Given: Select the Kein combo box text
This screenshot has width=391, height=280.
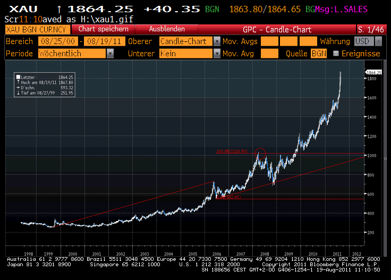Looking at the screenshot, I should [x=186, y=53].
